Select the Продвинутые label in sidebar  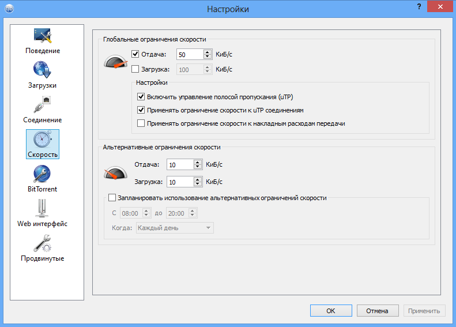[x=43, y=258]
